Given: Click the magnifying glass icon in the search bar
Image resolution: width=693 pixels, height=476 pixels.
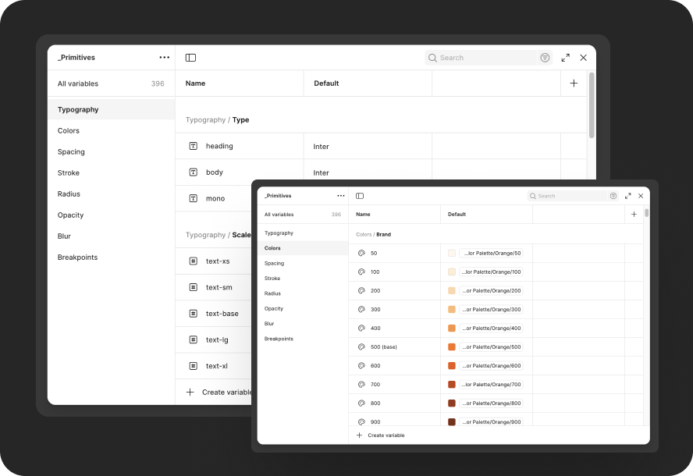Looking at the screenshot, I should pyautogui.click(x=432, y=57).
